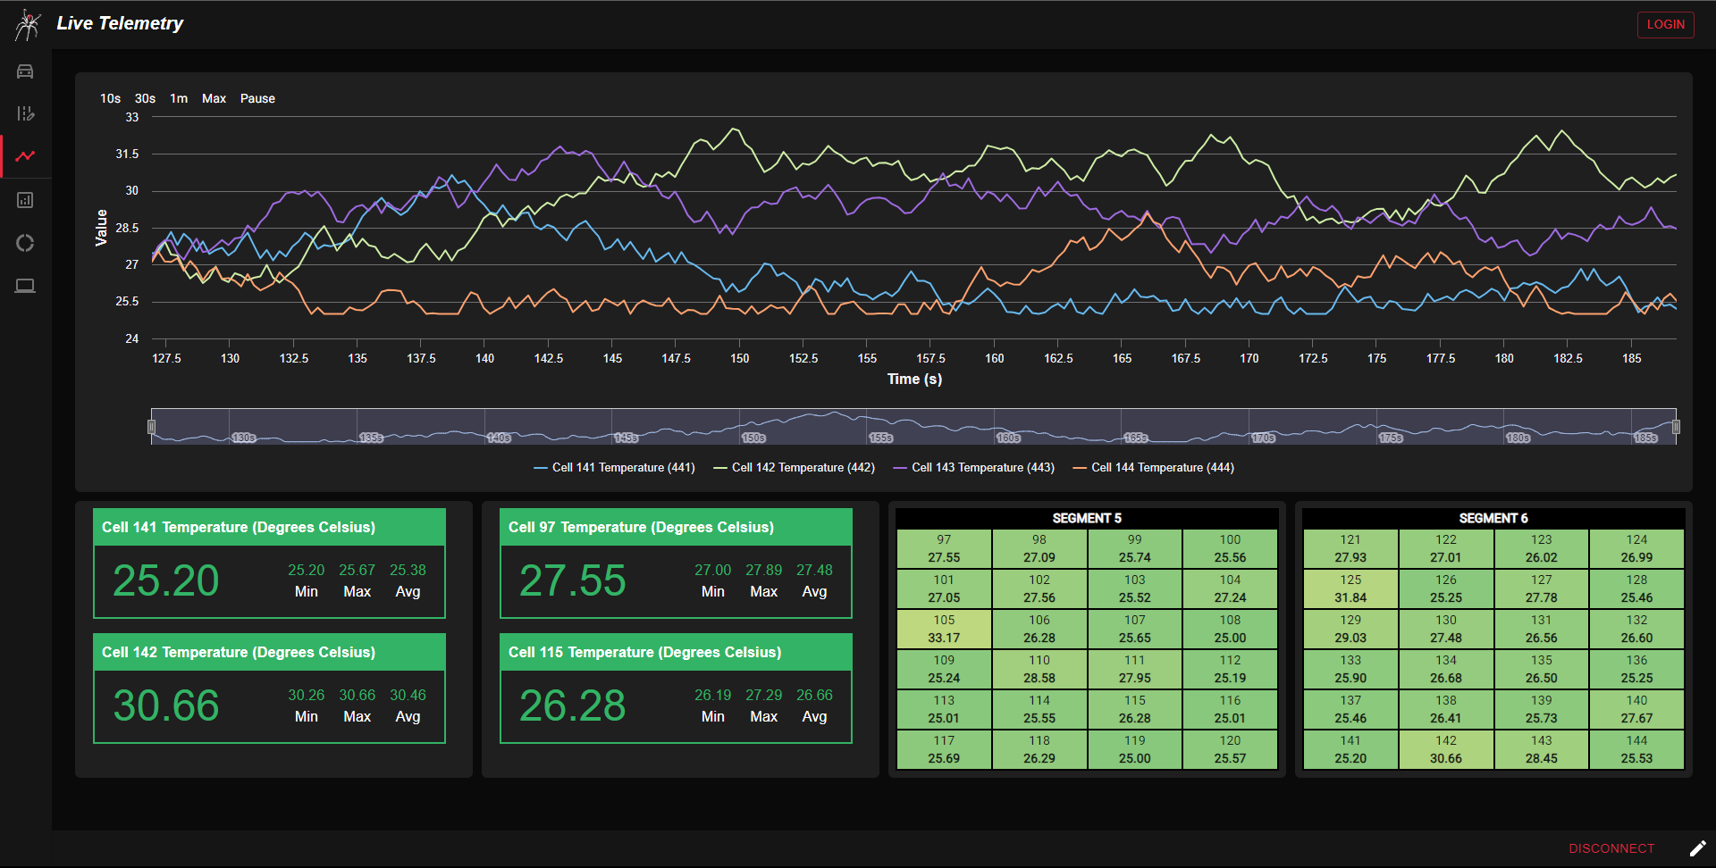Pause the live chart
Viewport: 1716px width, 868px height.
click(x=257, y=99)
